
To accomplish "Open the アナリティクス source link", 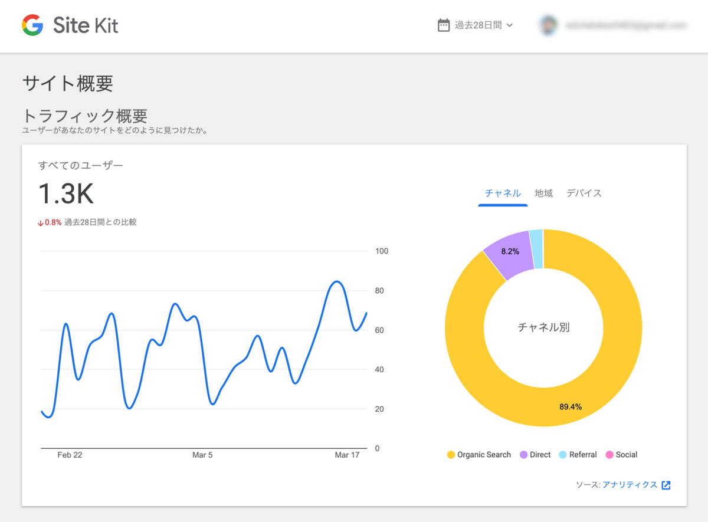I will tap(629, 485).
